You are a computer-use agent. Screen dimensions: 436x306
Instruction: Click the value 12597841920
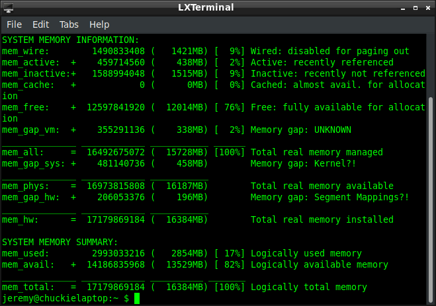[116, 108]
